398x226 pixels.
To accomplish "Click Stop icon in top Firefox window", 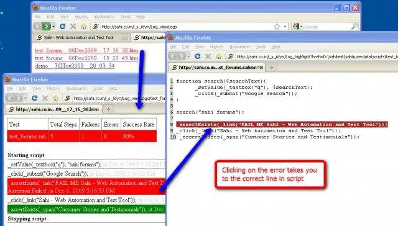I will (x=73, y=26).
